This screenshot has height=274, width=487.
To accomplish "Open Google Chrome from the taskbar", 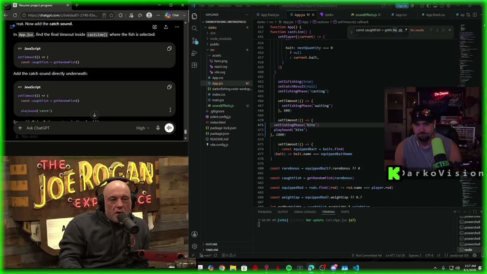I will point(222,268).
